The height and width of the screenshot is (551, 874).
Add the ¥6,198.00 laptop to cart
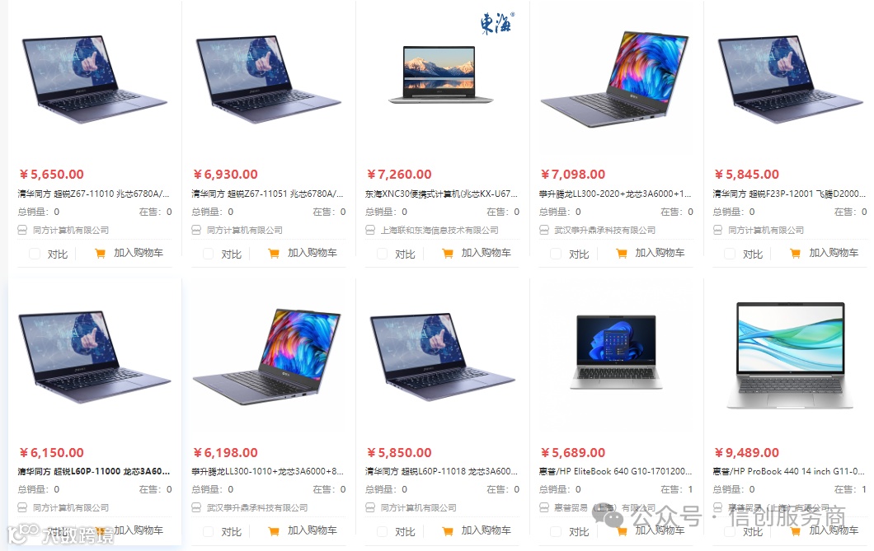pos(303,531)
